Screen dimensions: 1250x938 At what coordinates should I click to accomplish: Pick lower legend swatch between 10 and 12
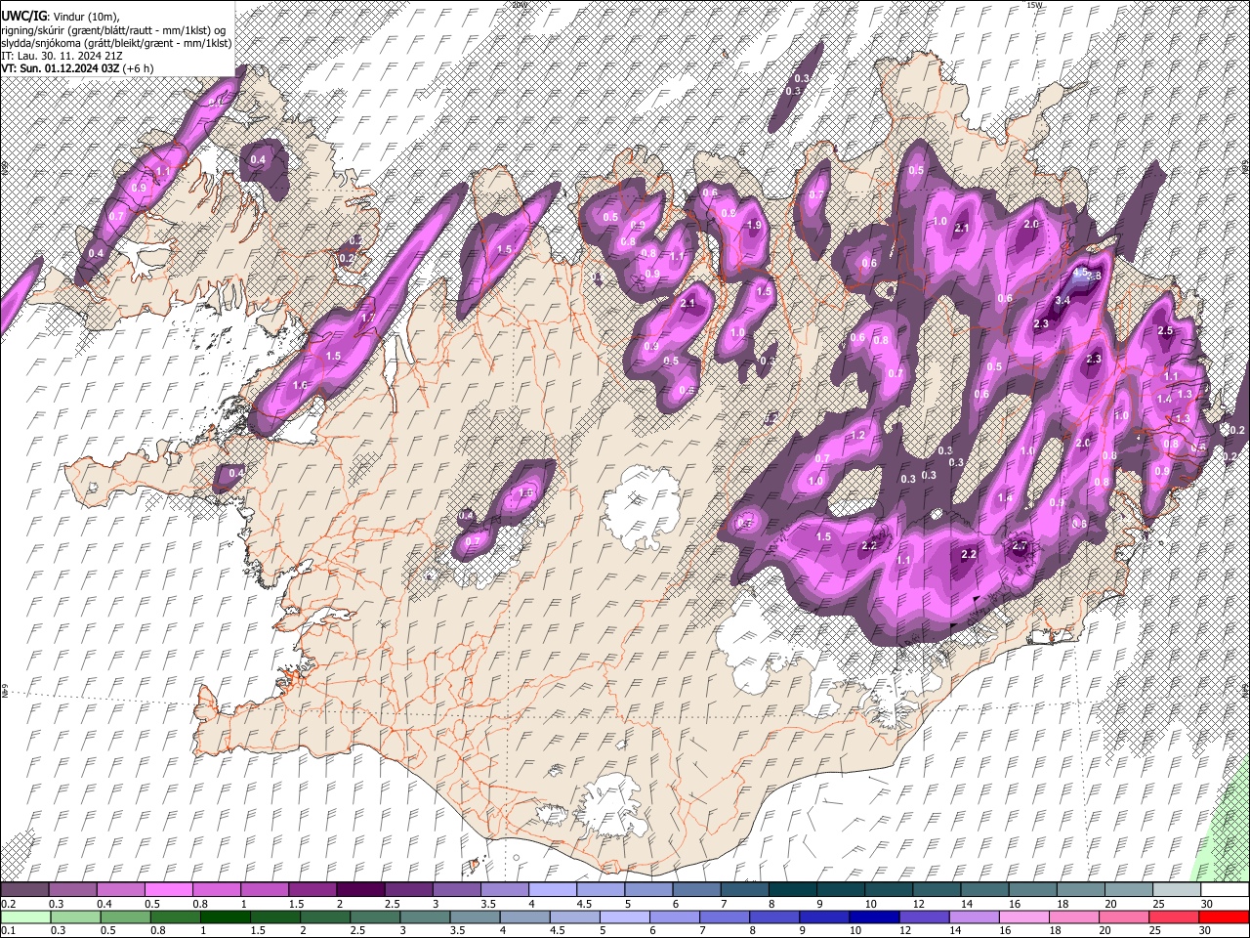(874, 917)
